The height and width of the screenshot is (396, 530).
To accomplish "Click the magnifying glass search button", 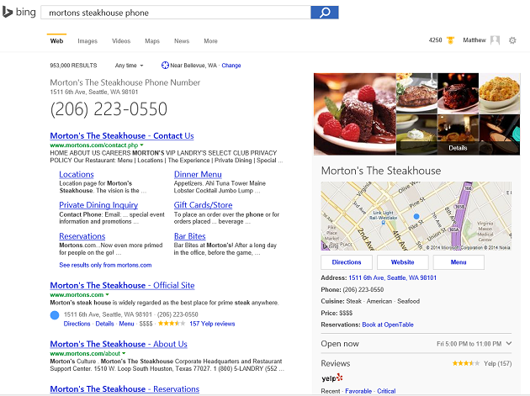I will (325, 13).
